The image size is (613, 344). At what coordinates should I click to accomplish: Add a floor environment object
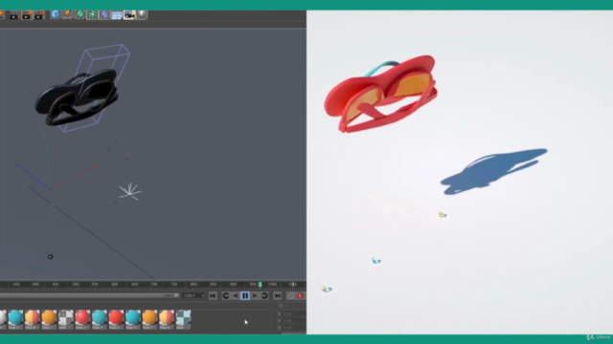117,15
